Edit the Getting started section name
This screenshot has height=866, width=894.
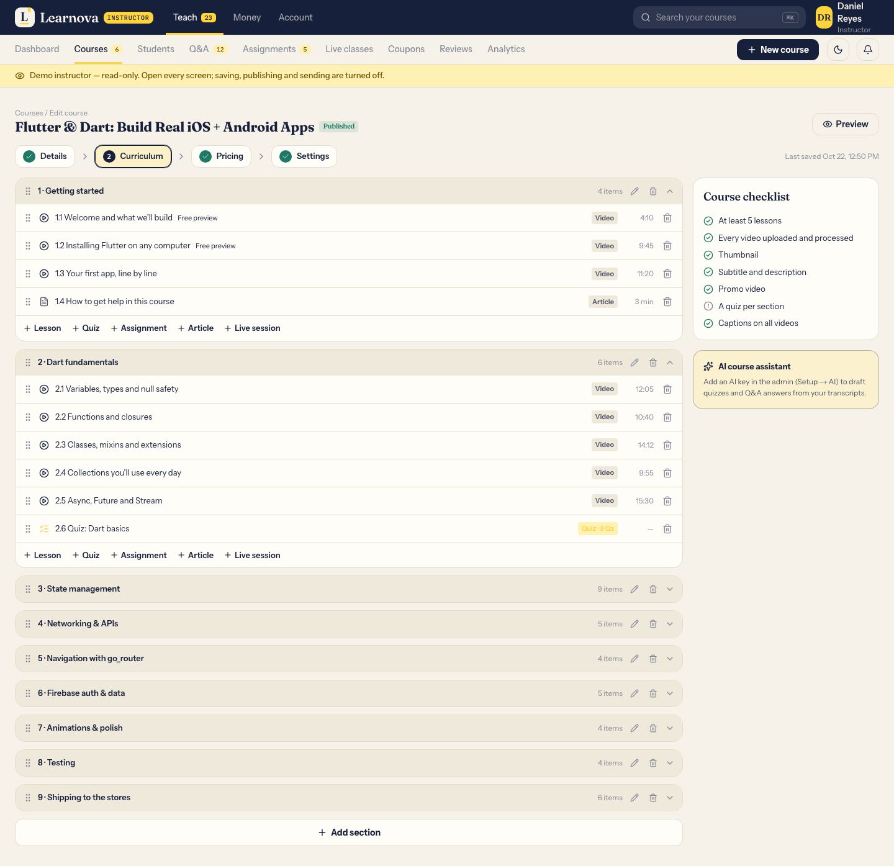[x=634, y=191]
